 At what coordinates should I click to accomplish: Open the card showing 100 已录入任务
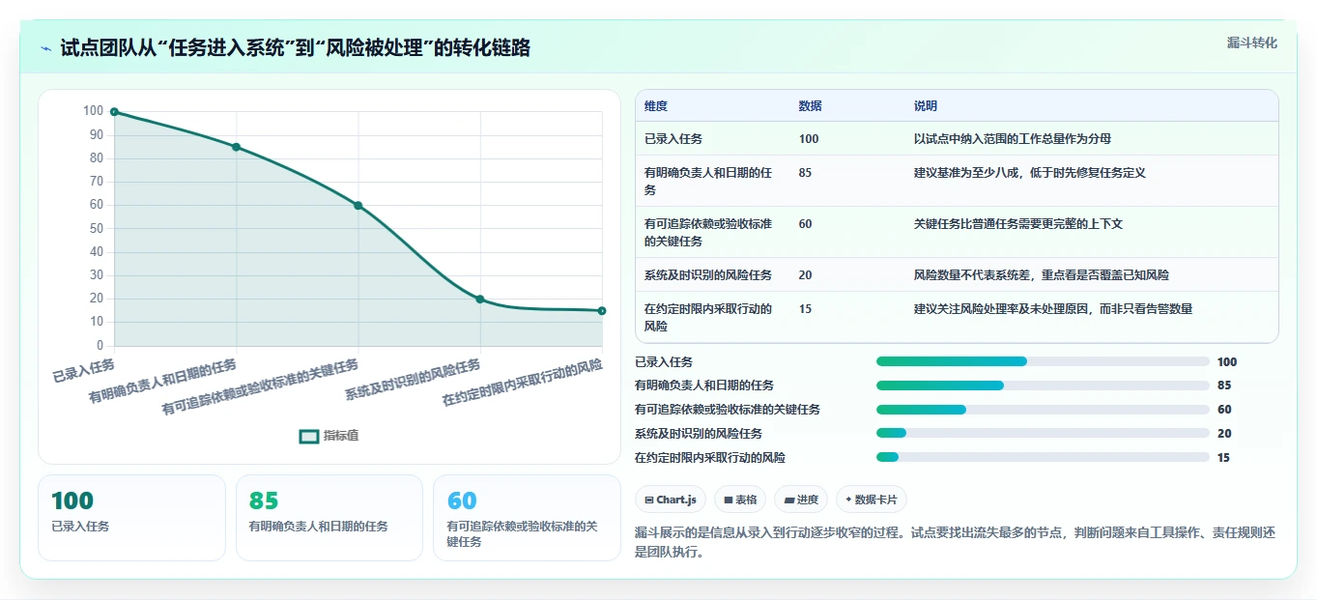tap(131, 517)
